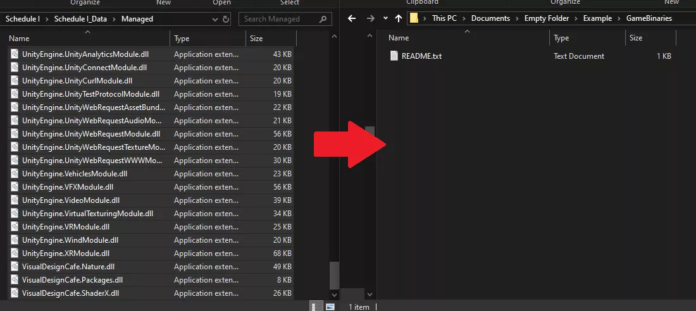The image size is (696, 311).
Task: Expand chevron after Empty Folder breadcrumb
Action: [576, 18]
